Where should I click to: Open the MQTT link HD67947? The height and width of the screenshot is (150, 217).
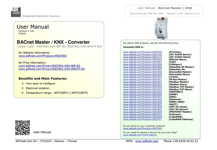click(x=142, y=104)
